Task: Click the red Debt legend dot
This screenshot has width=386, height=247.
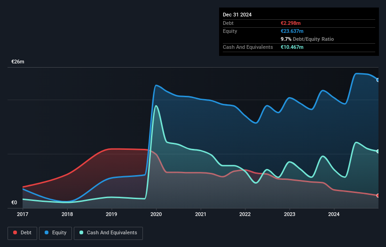Action: point(15,232)
